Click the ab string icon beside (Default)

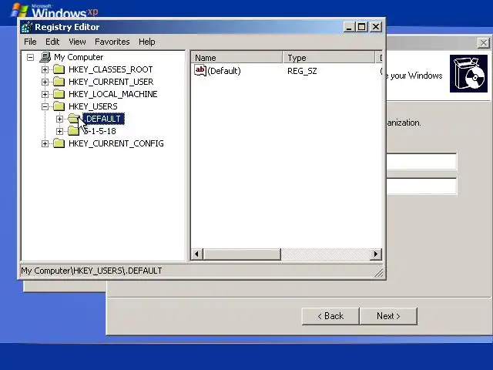click(200, 70)
